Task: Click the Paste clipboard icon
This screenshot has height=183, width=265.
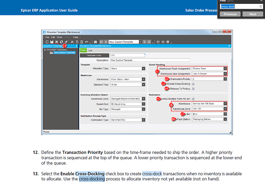Action: 82,42
